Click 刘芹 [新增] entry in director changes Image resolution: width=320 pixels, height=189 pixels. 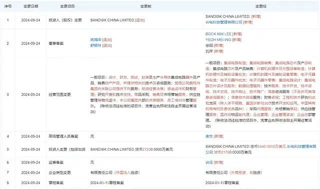tap(214, 51)
